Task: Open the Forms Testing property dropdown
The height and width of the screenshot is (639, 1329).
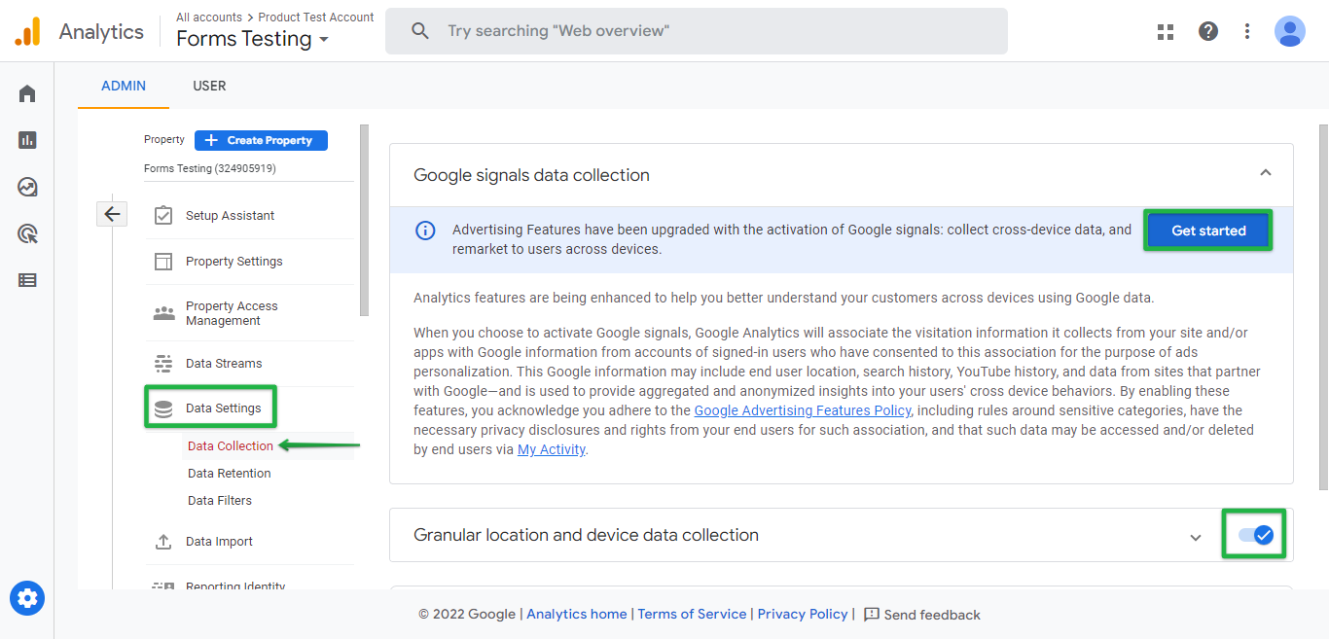Action: 253,39
